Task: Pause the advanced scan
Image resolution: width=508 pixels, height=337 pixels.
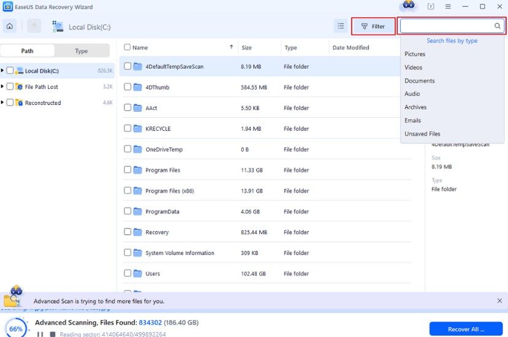Action: tap(40, 334)
